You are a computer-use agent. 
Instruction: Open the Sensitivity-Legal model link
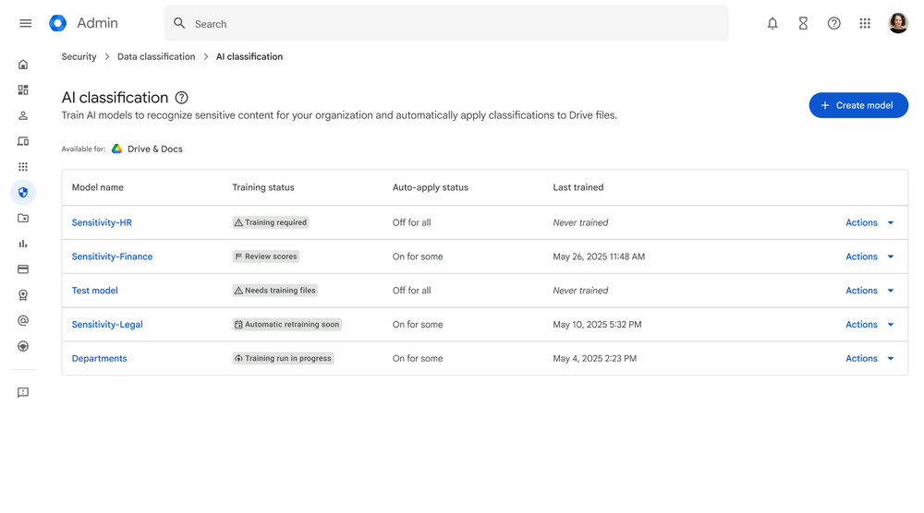pyautogui.click(x=107, y=325)
